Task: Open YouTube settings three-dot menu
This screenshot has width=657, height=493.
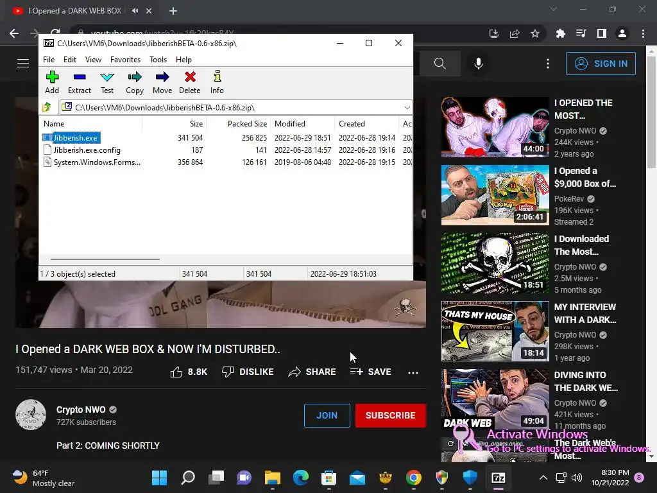Action: tap(548, 64)
